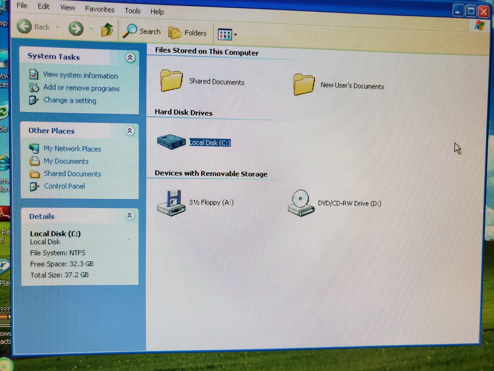This screenshot has width=494, height=371.
Task: Click the Free Space: 32.3 GB text
Action: point(62,264)
